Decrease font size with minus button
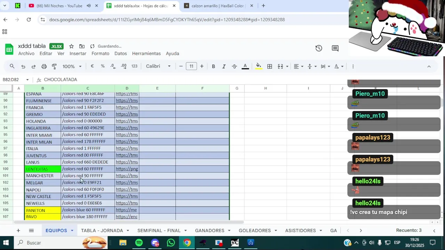Viewport: 445px width, 250px height. coord(181,66)
